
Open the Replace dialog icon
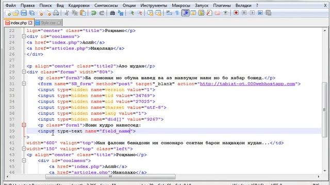point(121,13)
